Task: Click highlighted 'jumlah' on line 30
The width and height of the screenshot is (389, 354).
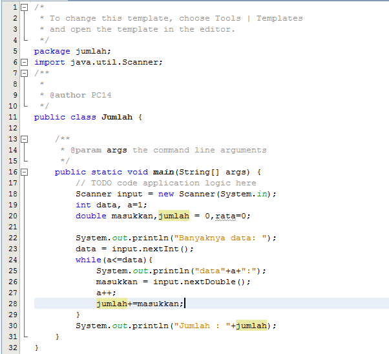Action: click(251, 326)
